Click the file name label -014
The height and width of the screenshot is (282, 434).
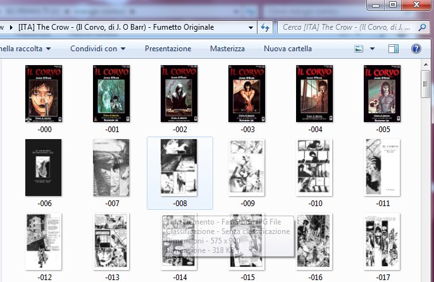point(180,278)
